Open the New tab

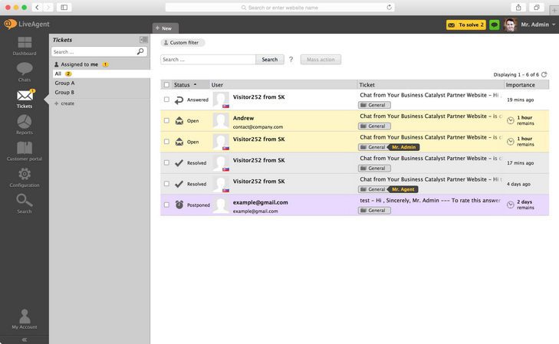click(x=165, y=28)
